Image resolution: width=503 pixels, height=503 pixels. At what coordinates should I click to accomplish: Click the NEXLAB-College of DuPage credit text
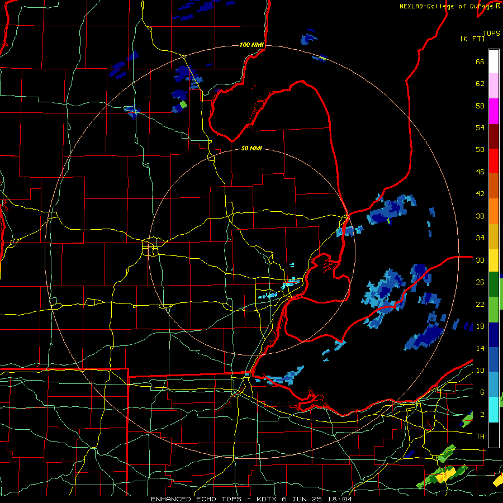pos(450,6)
